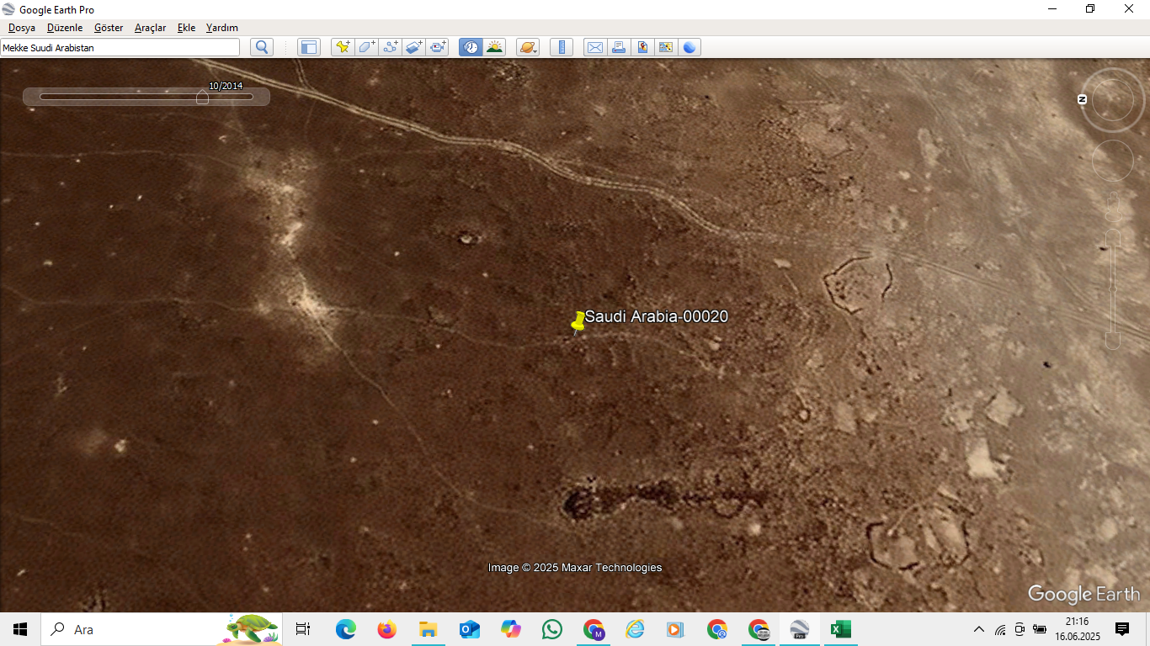Click the search field containing Mekke Suudi Arabistan
Screen dimensions: 1150x646
pos(120,48)
